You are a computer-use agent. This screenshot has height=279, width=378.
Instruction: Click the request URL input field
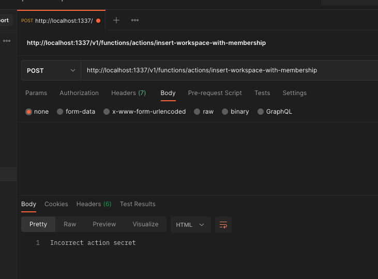point(229,70)
